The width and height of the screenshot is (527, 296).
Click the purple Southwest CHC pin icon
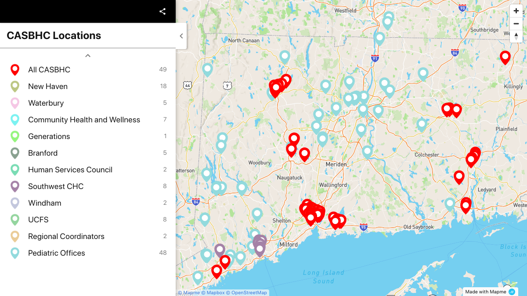pyautogui.click(x=15, y=186)
